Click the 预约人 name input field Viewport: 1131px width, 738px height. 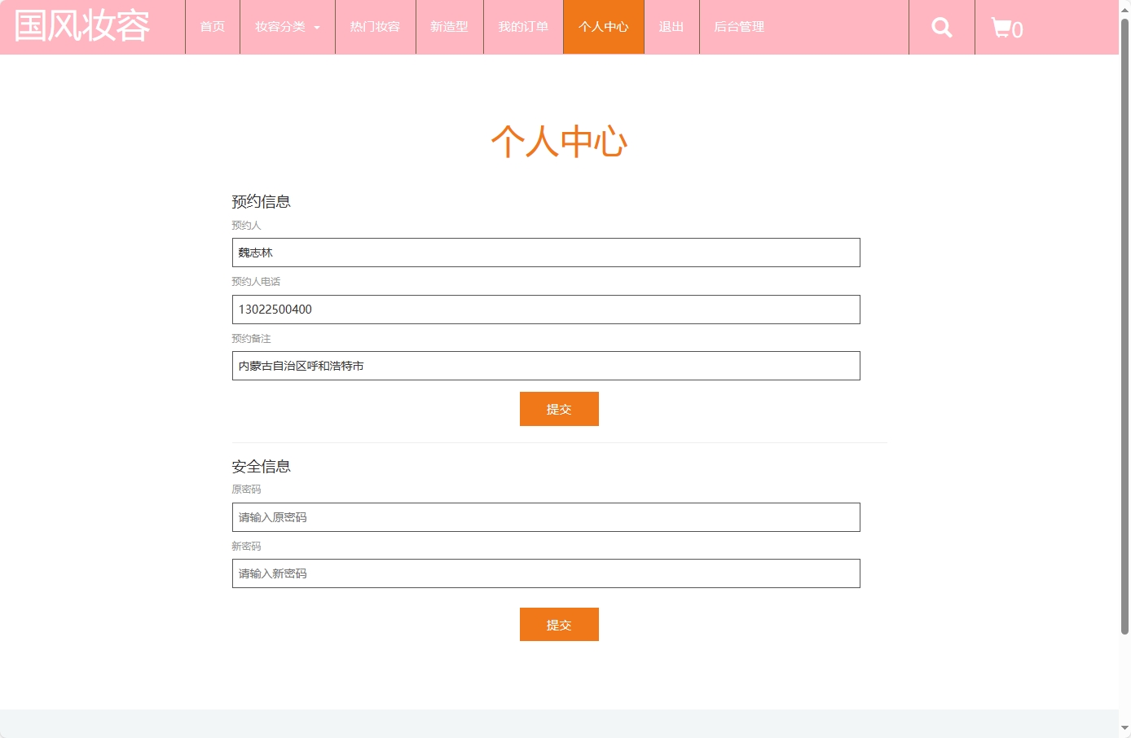(x=545, y=252)
